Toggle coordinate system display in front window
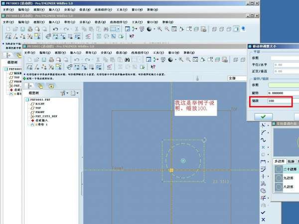This screenshot has width=299, height=224. click(x=51, y=67)
